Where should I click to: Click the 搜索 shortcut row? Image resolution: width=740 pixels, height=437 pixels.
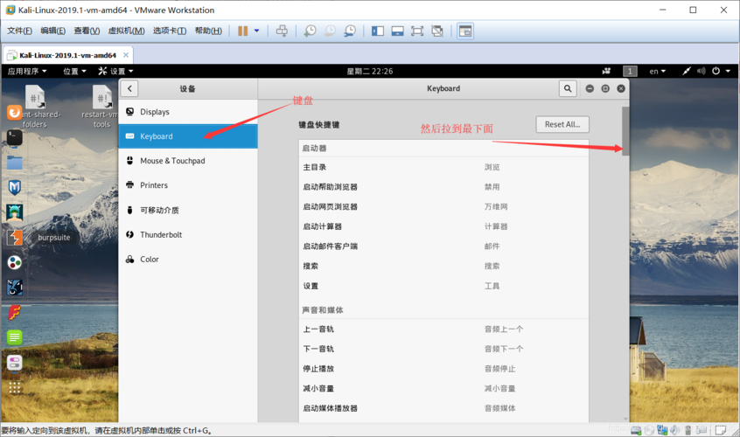(x=443, y=266)
